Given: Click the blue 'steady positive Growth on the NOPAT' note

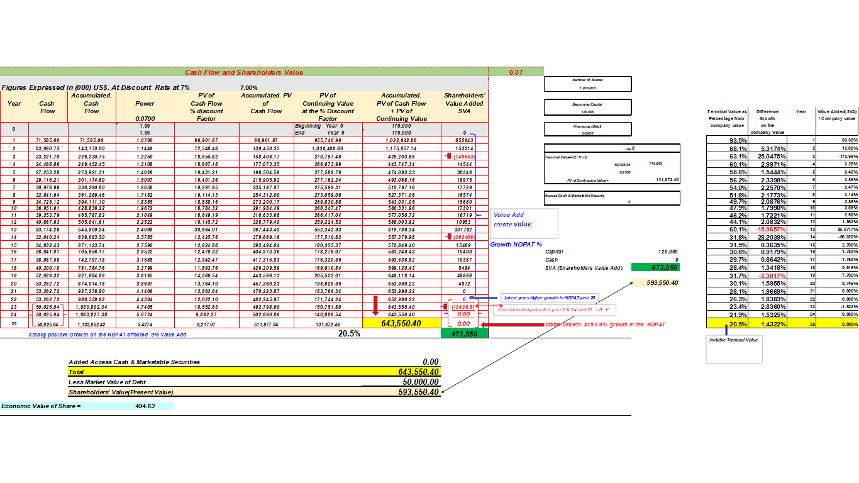Looking at the screenshot, I should pos(108,334).
